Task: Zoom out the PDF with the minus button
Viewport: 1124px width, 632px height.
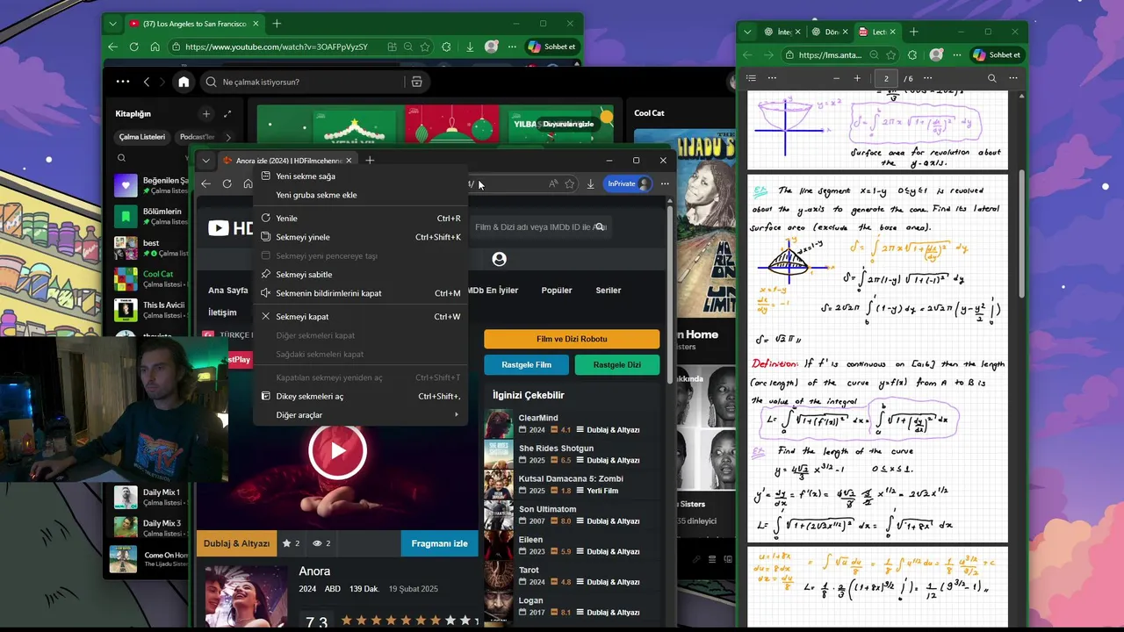Action: 837,78
